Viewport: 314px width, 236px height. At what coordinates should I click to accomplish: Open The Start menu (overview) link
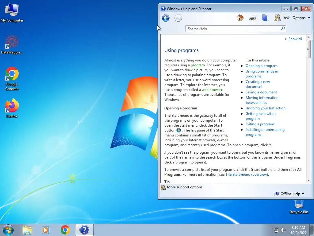[247, 175]
